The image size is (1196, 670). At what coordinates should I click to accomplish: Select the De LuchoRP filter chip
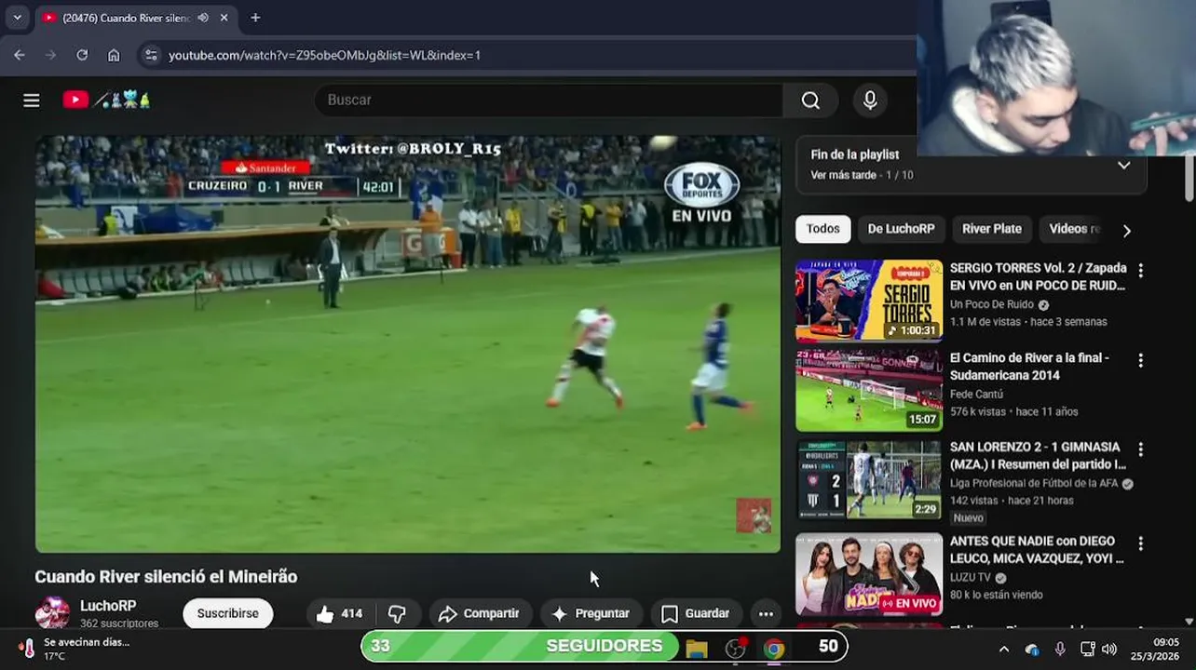click(x=901, y=229)
